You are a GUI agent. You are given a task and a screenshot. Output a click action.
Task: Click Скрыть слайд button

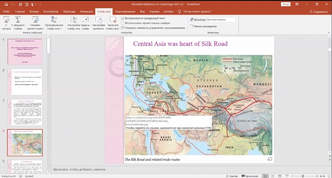pos(85,23)
